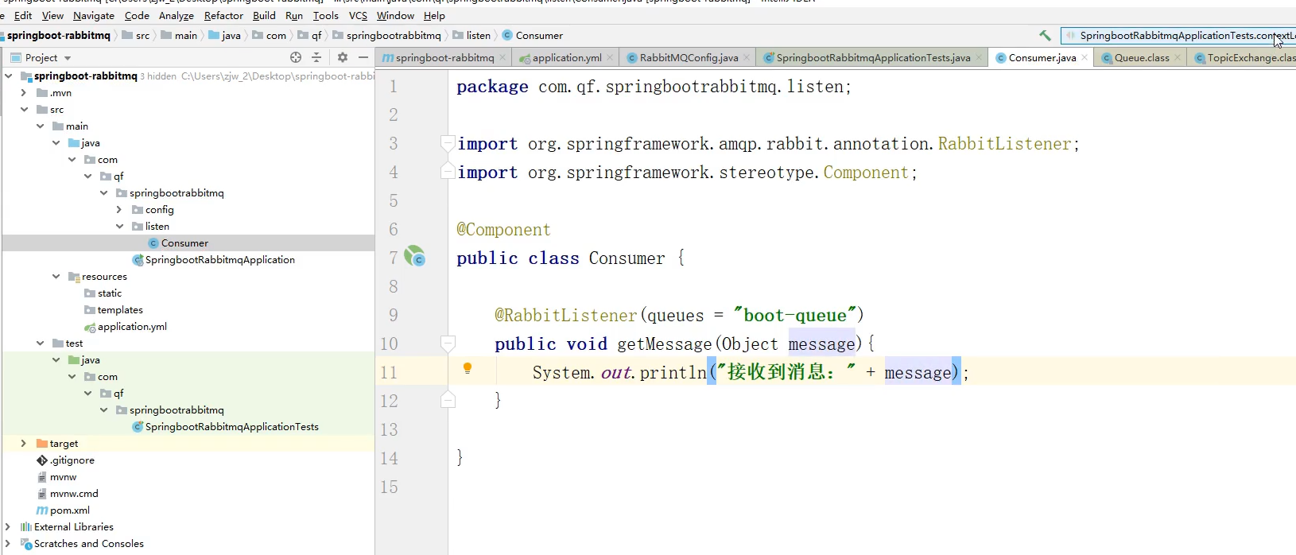Screen dimensions: 1296x555
Task: Close the application.yml tab
Action: tap(610, 57)
